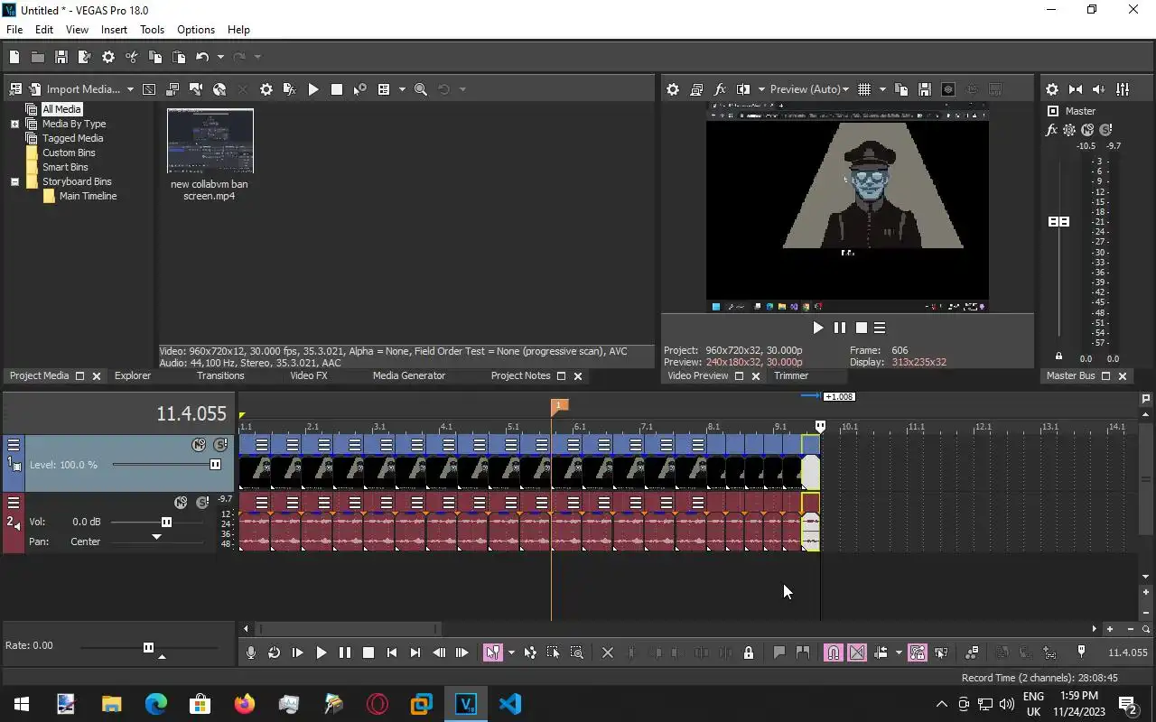1156x722 pixels.
Task: Switch to the Explorer tab
Action: 133,375
